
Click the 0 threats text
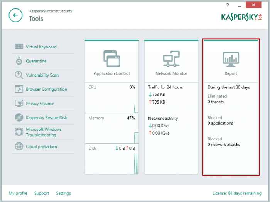click(x=216, y=102)
